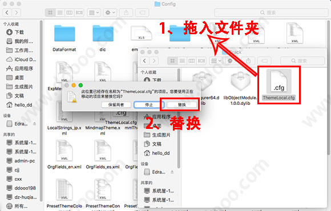The image size is (331, 211).
Task: Switch Config window to column view
Action: click(x=70, y=13)
